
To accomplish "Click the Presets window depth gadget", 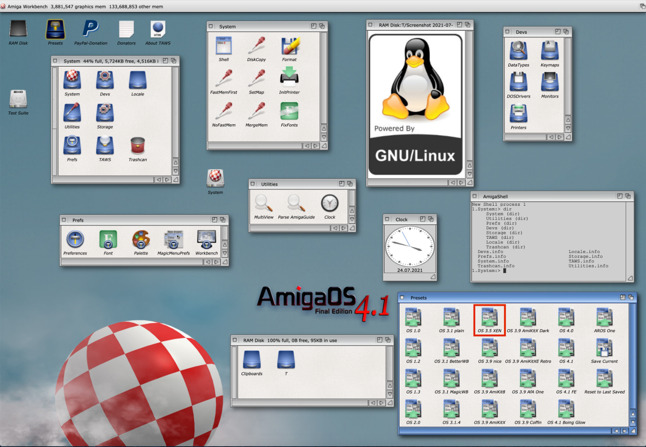I will tap(631, 298).
